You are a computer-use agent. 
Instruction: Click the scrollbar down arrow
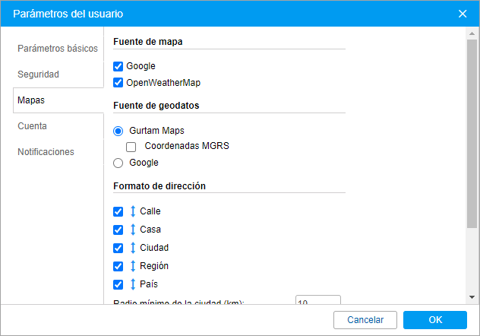tap(472, 296)
